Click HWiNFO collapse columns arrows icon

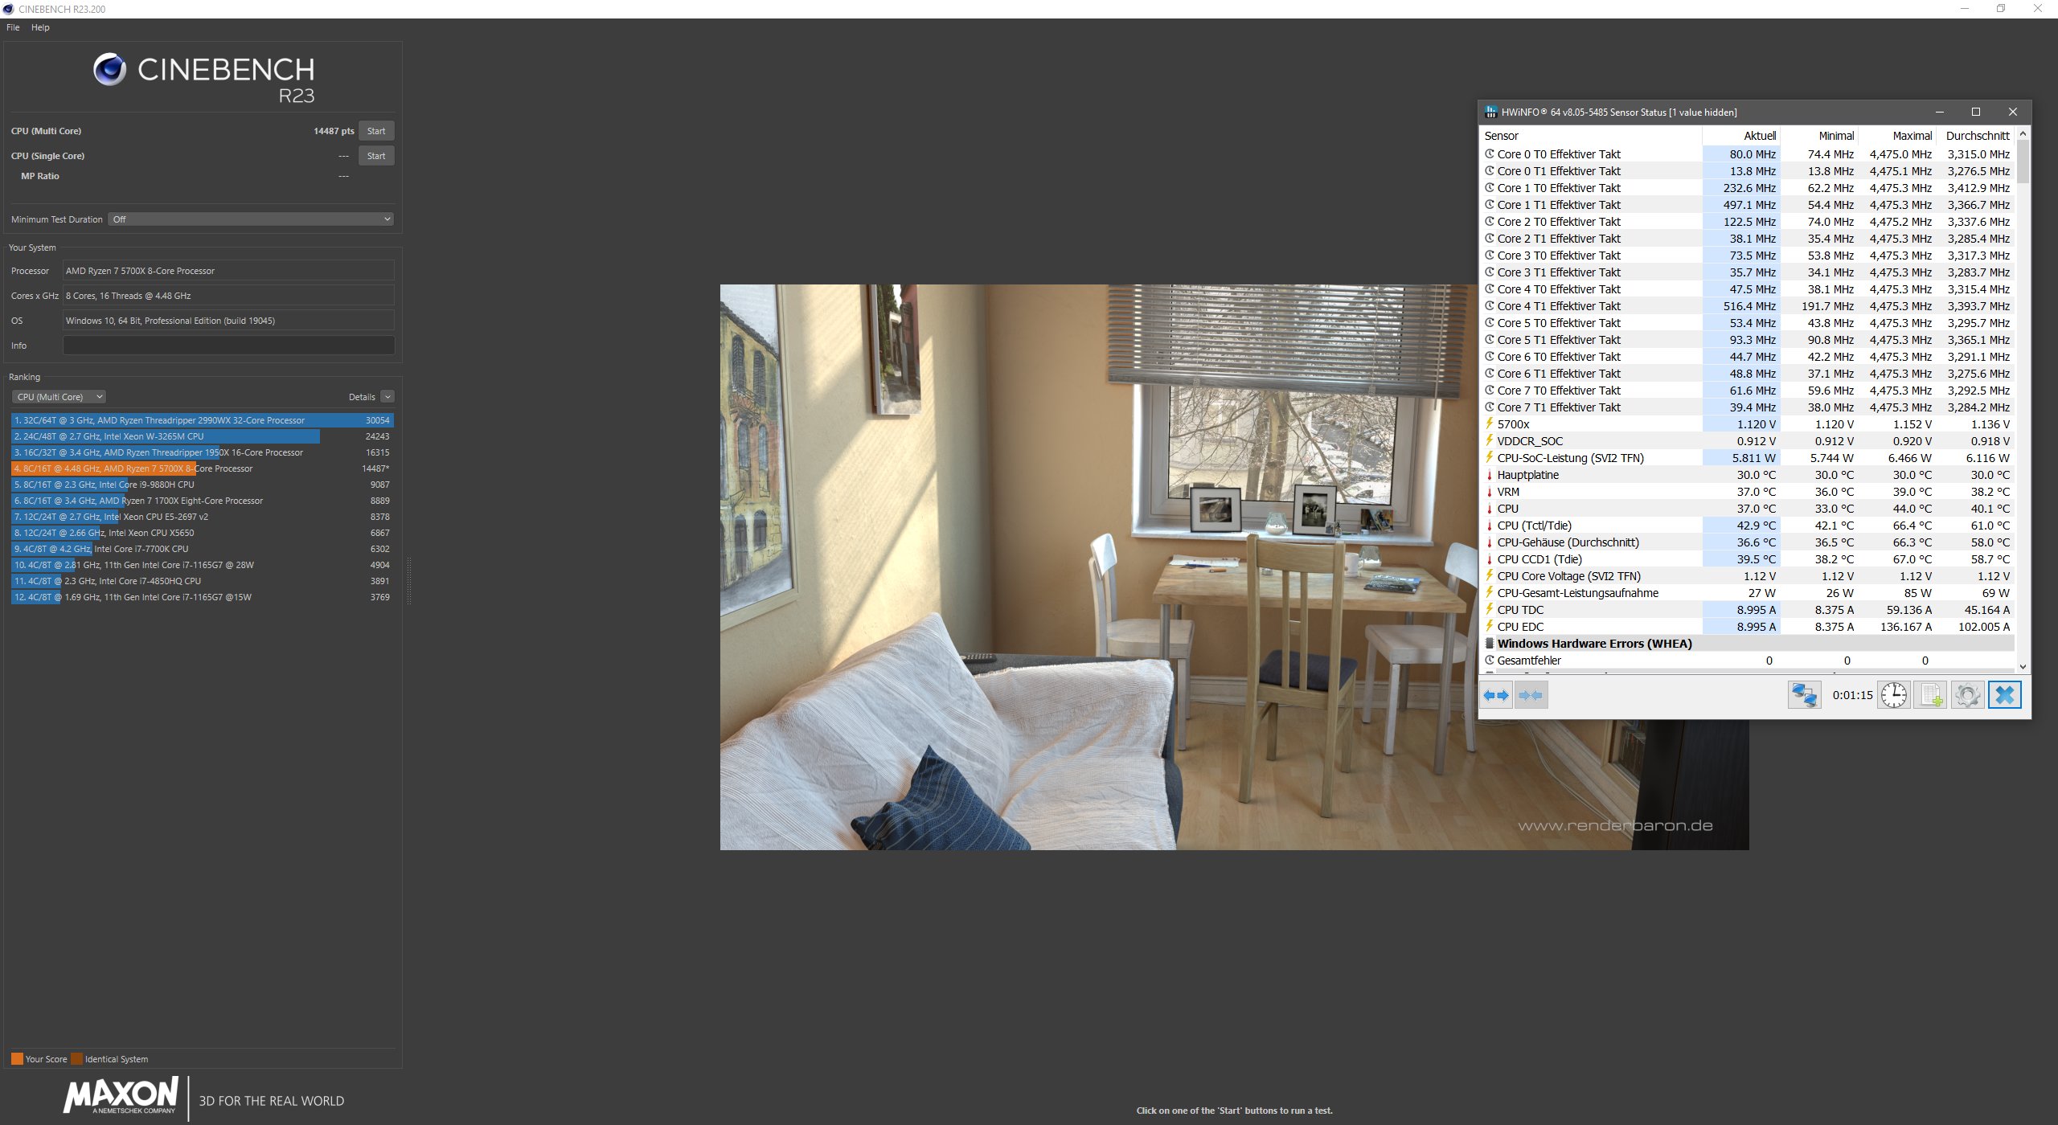coord(1531,695)
